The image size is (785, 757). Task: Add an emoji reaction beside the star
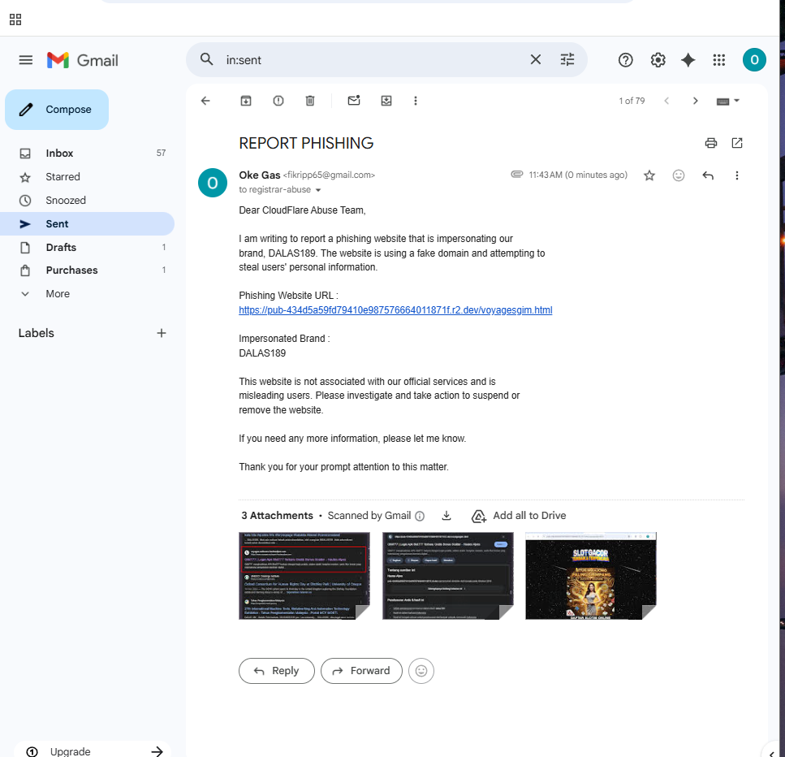(x=679, y=175)
